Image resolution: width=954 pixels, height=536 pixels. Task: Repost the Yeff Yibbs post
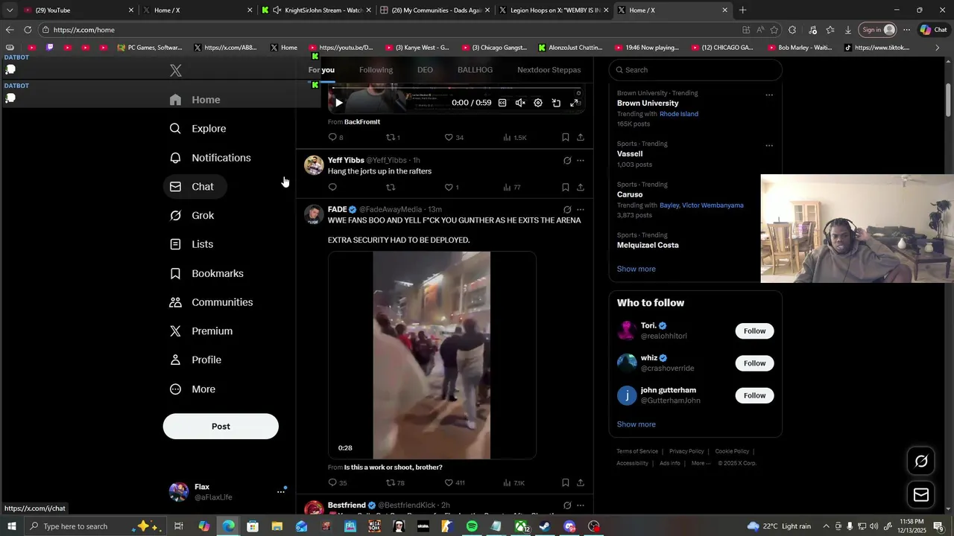[391, 187]
